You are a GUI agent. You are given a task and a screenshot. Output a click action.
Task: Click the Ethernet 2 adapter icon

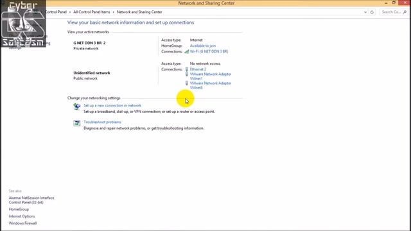pyautogui.click(x=187, y=69)
